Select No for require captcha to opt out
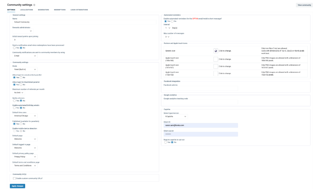Viewport: 317px width, 189px height. [x=172, y=143]
